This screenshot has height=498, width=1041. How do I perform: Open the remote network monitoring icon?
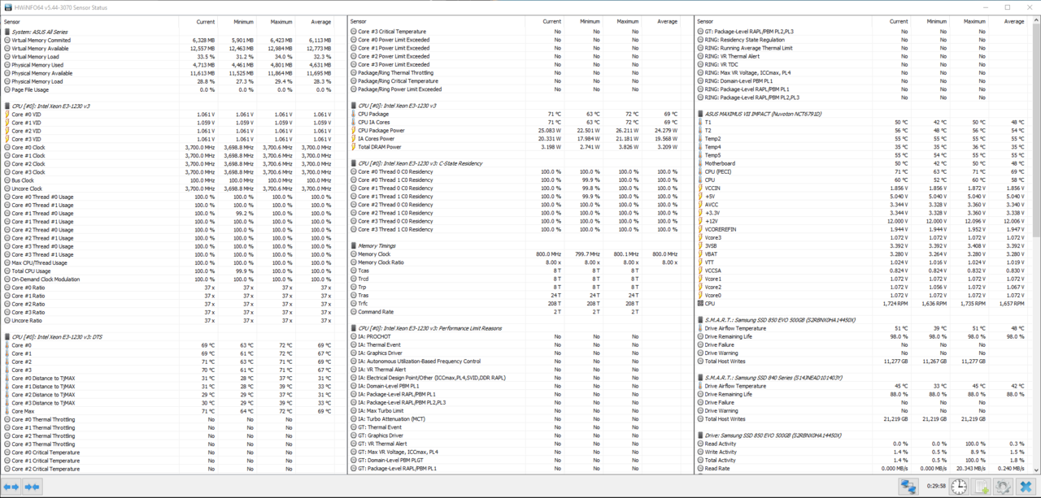(x=908, y=487)
